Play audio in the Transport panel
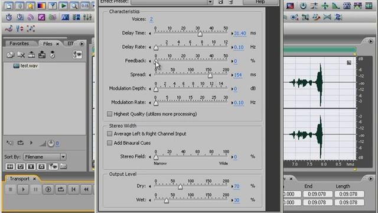 click(23, 189)
